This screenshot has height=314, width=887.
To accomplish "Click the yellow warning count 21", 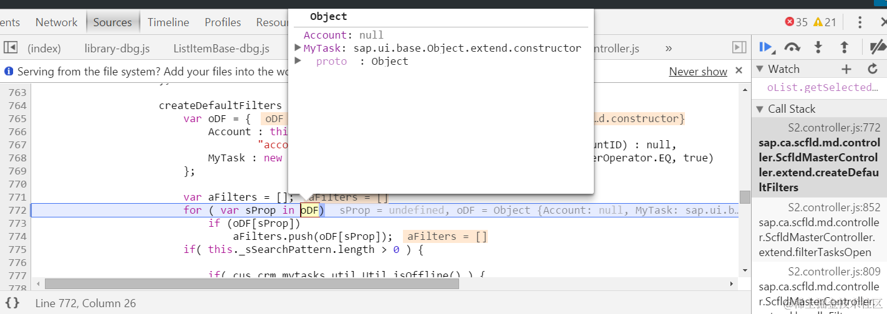I will click(825, 22).
